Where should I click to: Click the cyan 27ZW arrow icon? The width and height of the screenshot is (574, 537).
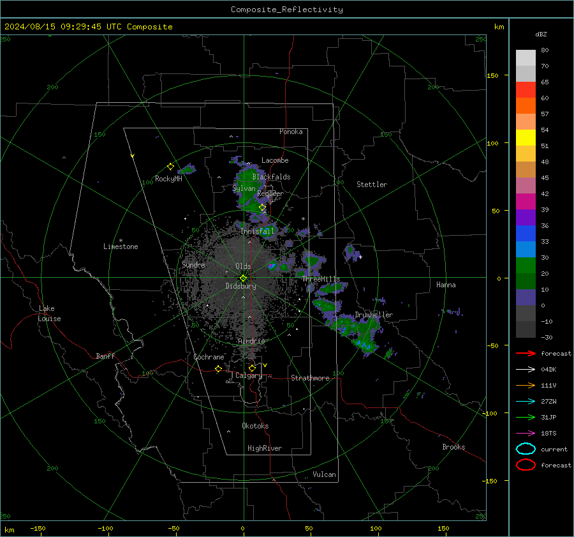[x=526, y=402]
